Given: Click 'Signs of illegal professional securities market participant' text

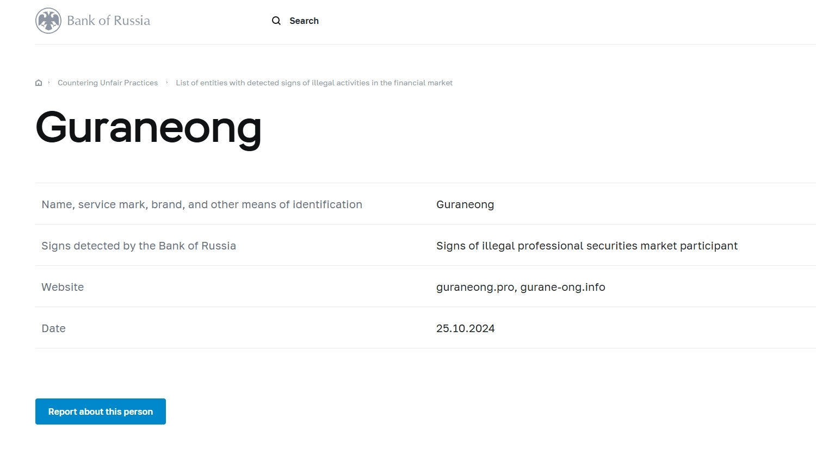Looking at the screenshot, I should pos(587,246).
